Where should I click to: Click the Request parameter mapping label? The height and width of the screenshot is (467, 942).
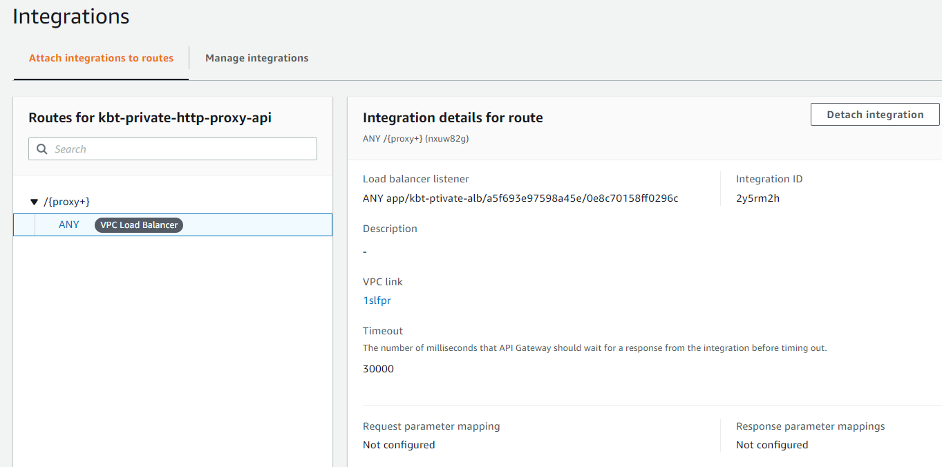pos(431,426)
